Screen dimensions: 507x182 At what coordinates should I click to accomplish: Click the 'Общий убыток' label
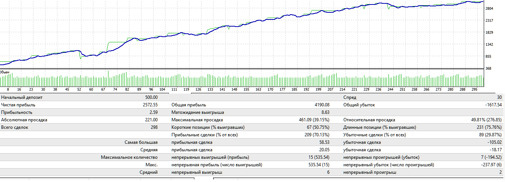[x=359, y=105]
